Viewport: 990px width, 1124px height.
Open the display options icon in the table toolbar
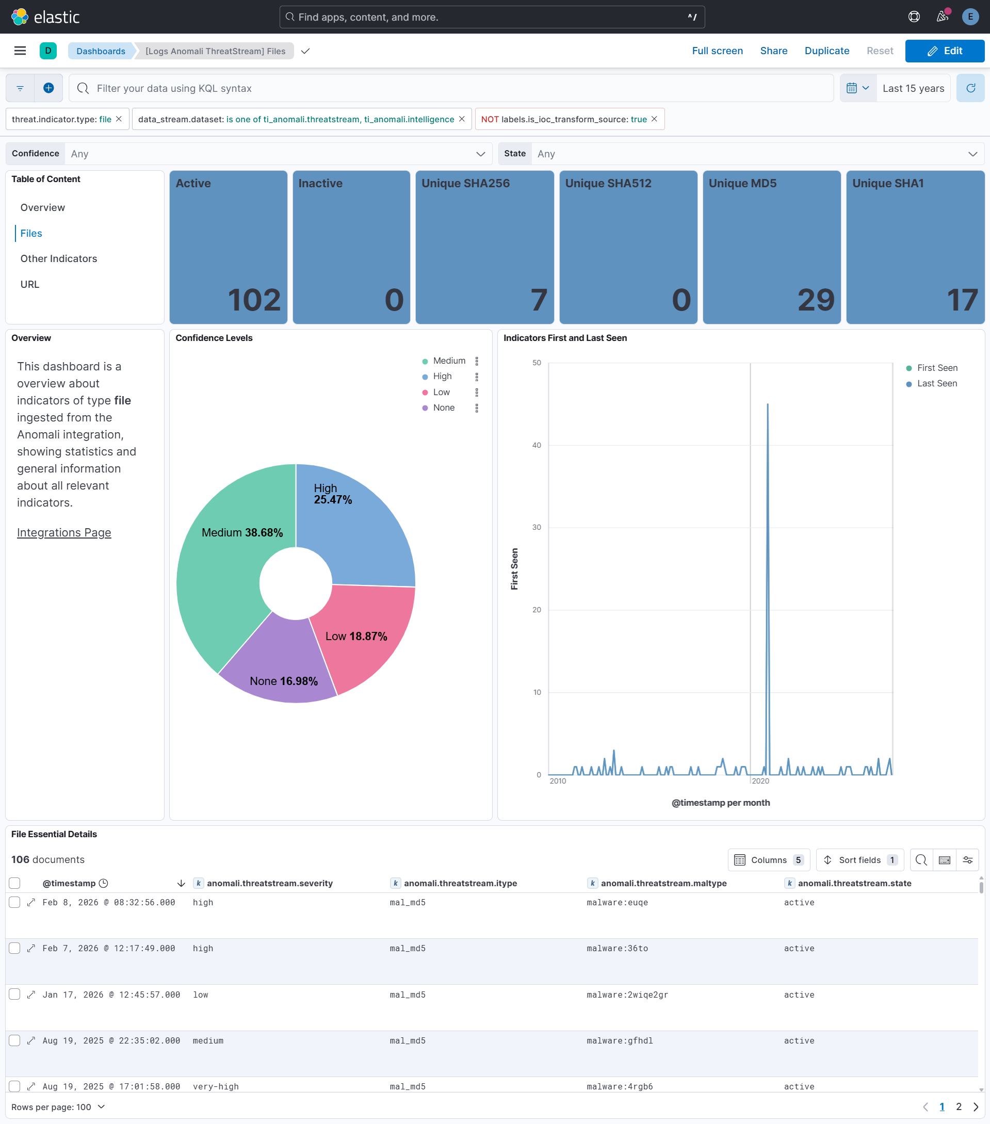(967, 859)
